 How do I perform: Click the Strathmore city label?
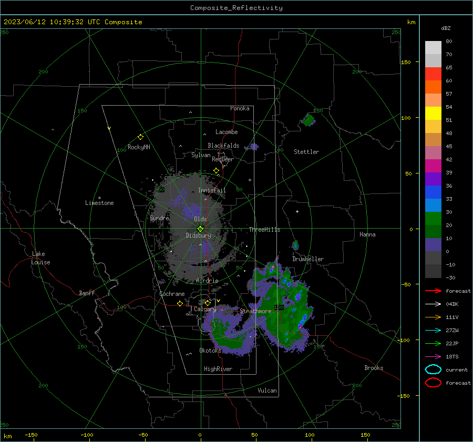point(255,311)
